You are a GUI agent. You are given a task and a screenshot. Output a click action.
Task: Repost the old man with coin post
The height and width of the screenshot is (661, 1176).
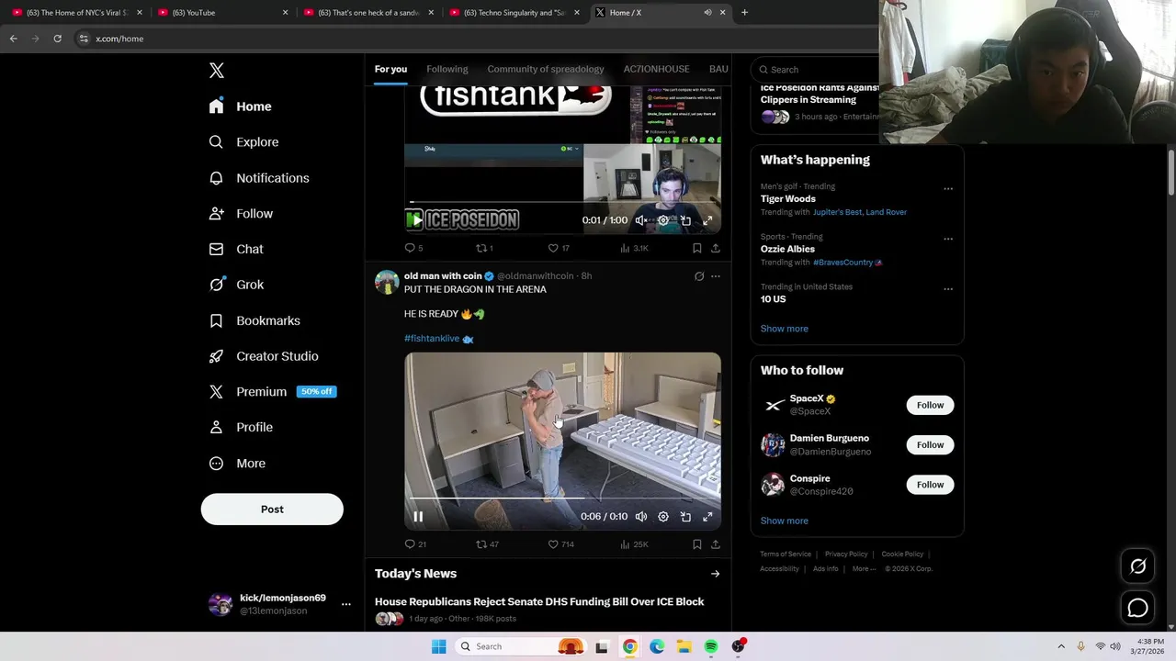pyautogui.click(x=487, y=544)
